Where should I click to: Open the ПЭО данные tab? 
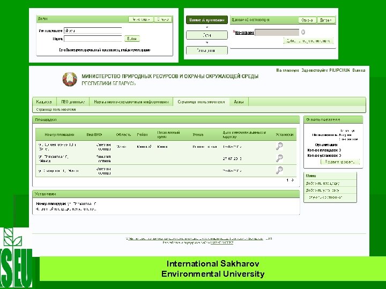click(x=73, y=102)
